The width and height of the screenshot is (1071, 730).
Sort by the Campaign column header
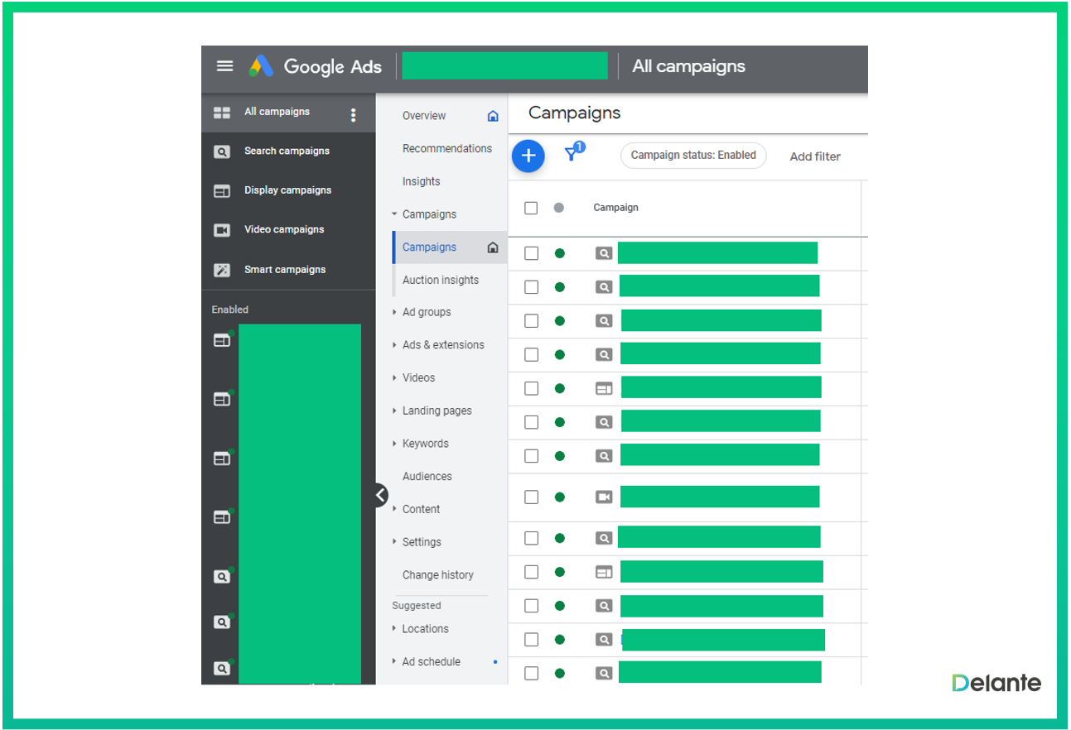click(615, 208)
